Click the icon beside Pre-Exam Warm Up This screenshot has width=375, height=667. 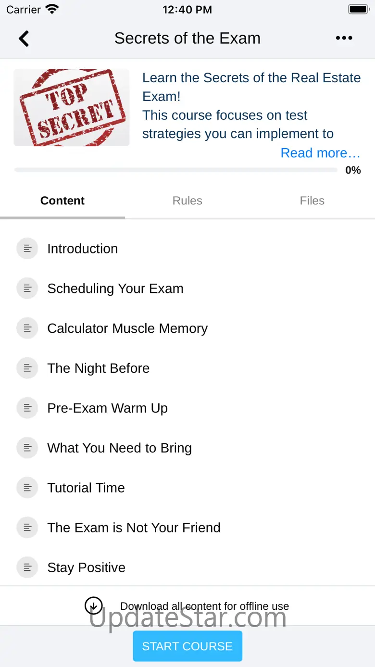point(27,408)
